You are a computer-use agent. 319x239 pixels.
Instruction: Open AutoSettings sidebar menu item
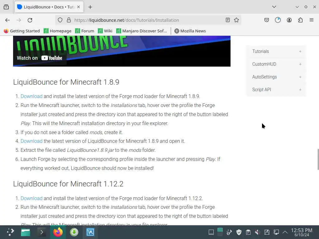264,77
